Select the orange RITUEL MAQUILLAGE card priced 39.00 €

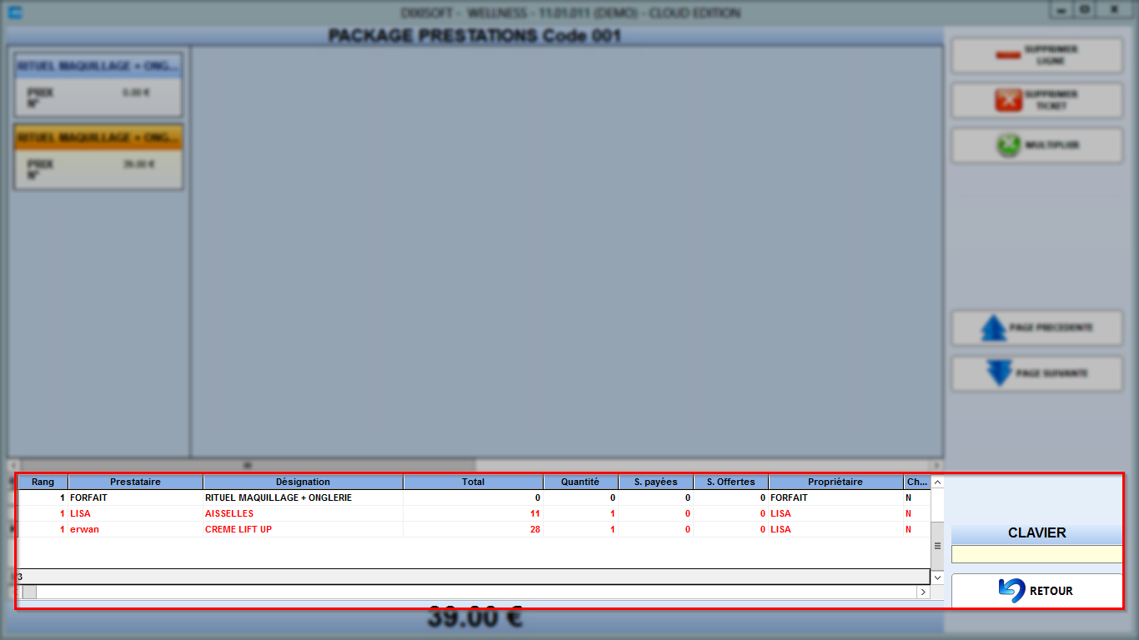coord(98,157)
